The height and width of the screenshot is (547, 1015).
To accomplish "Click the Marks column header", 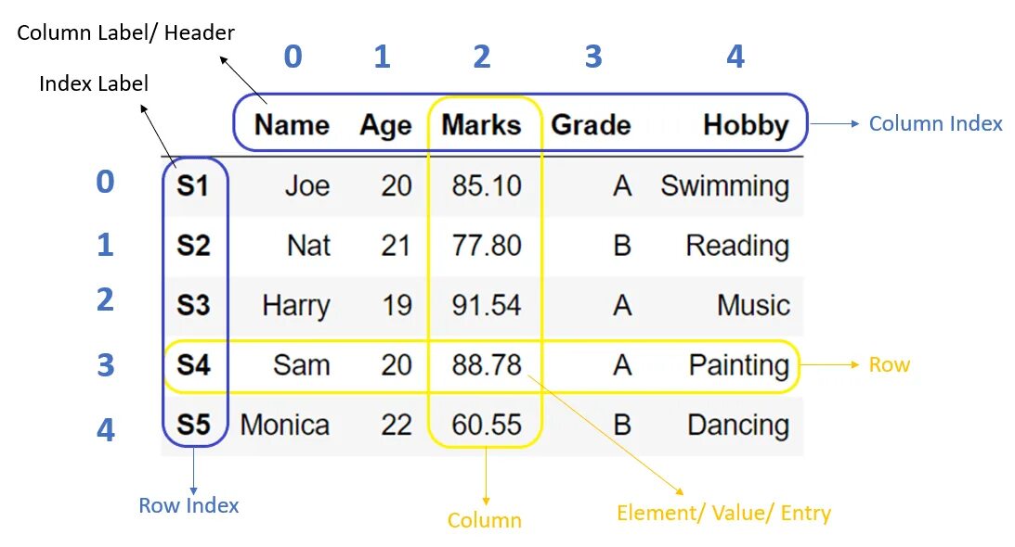I will pos(481,125).
